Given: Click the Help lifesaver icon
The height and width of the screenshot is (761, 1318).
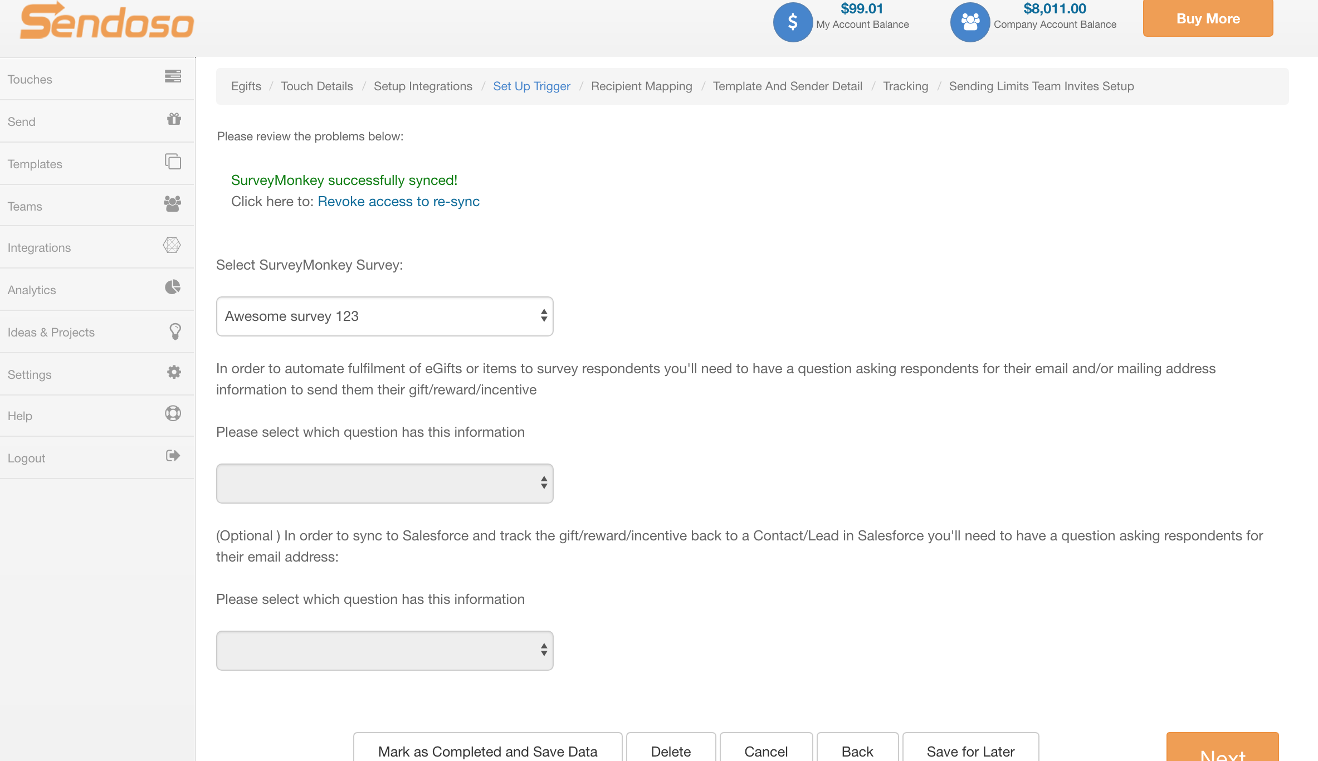Looking at the screenshot, I should point(173,413).
